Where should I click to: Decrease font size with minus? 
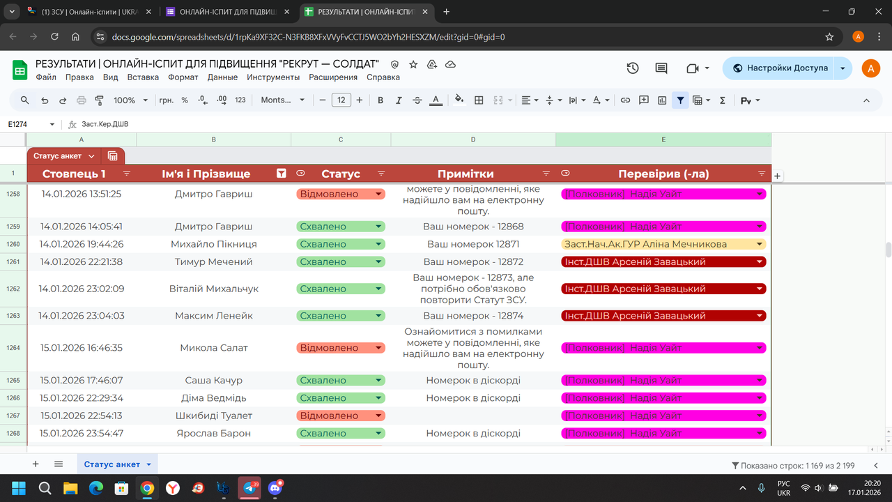[323, 100]
